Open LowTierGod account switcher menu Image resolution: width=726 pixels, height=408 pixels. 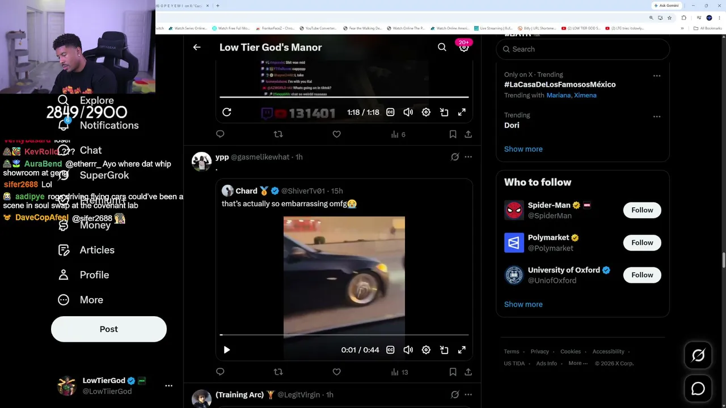[x=168, y=385]
